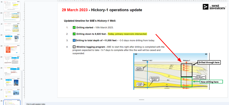The width and height of the screenshot is (229, 105).
Task: Click to add speaker notes
Action: pyautogui.click(x=36, y=104)
